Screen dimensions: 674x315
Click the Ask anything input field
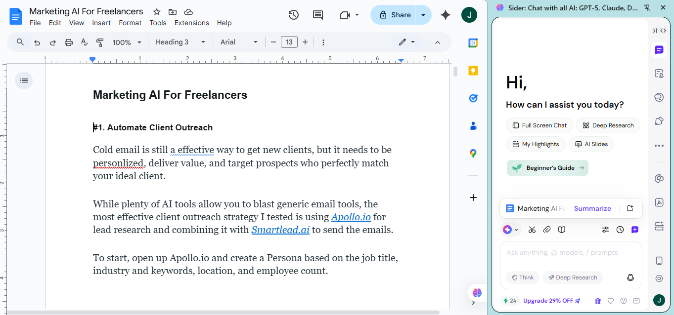[x=571, y=253]
